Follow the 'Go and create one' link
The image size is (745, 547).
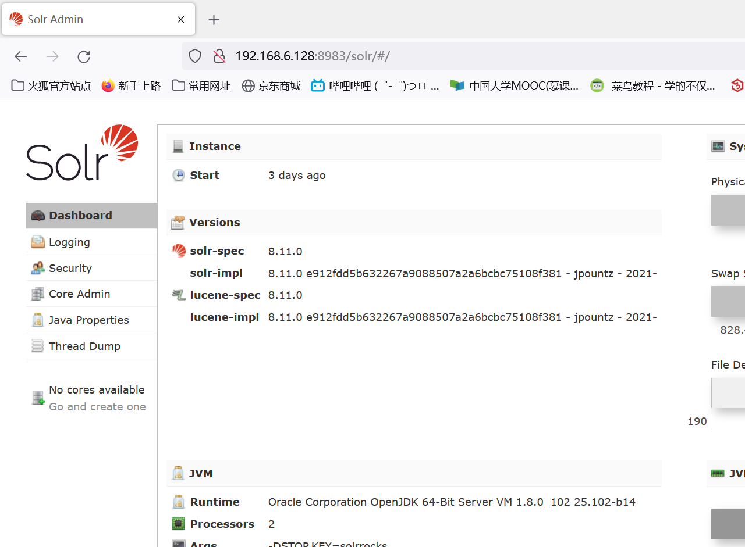pyautogui.click(x=97, y=407)
